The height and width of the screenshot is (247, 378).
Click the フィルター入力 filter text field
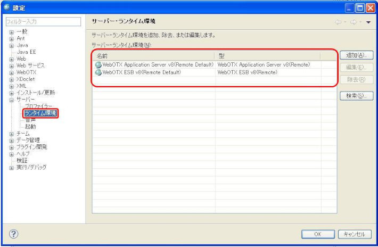point(43,22)
